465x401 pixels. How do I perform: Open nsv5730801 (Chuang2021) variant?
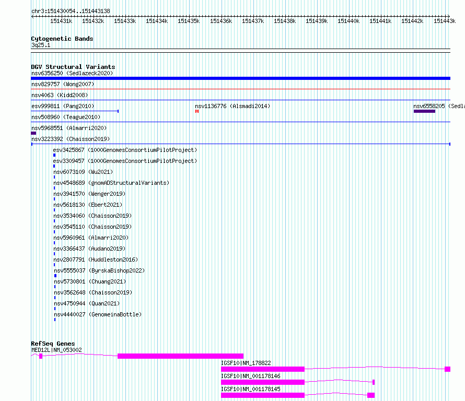pyautogui.click(x=90, y=281)
